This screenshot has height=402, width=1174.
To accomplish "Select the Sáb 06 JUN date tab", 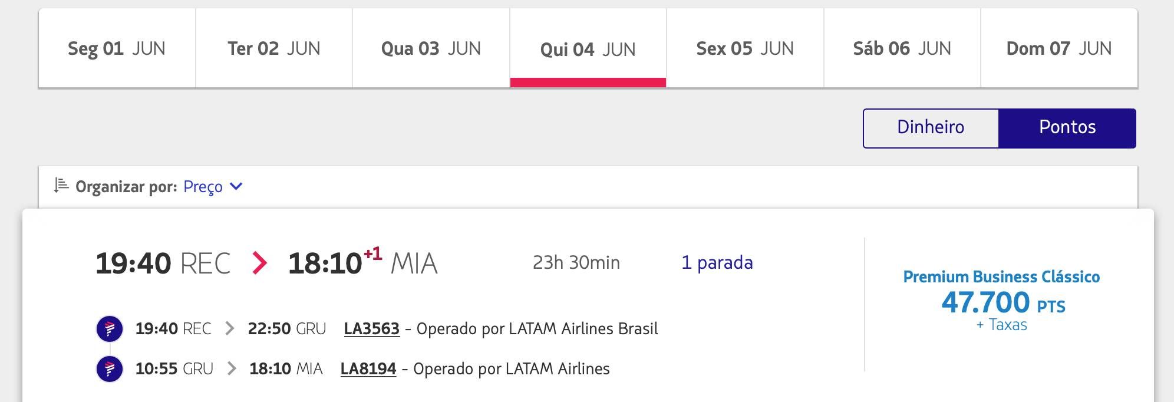I will pyautogui.click(x=902, y=48).
